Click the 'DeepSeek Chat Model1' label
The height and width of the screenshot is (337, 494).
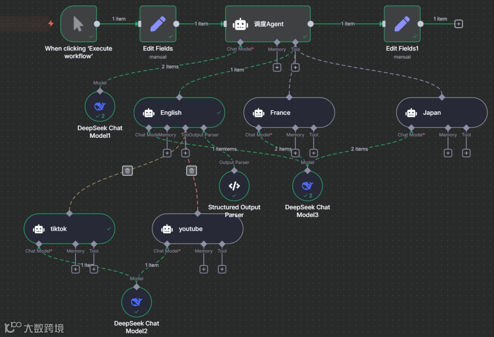point(100,132)
